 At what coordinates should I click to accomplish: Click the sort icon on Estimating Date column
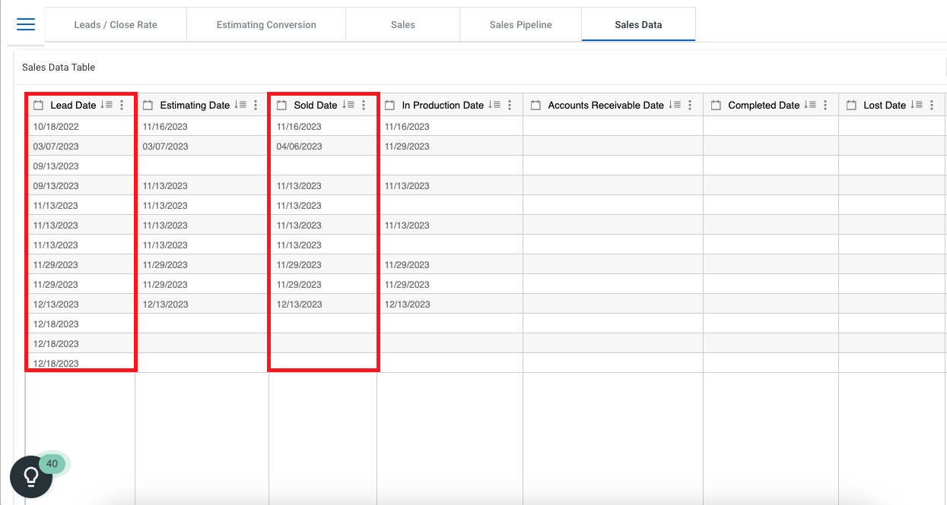coord(242,105)
